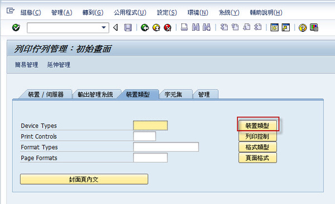The height and width of the screenshot is (204, 335).
Task: Click the 延伸管理 toolbar button
Action: click(x=59, y=65)
